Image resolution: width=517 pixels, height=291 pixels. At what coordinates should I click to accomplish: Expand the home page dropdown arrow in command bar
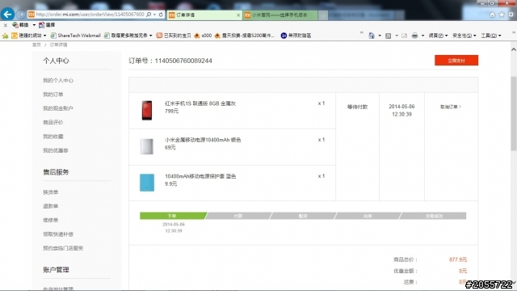pyautogui.click(x=380, y=36)
